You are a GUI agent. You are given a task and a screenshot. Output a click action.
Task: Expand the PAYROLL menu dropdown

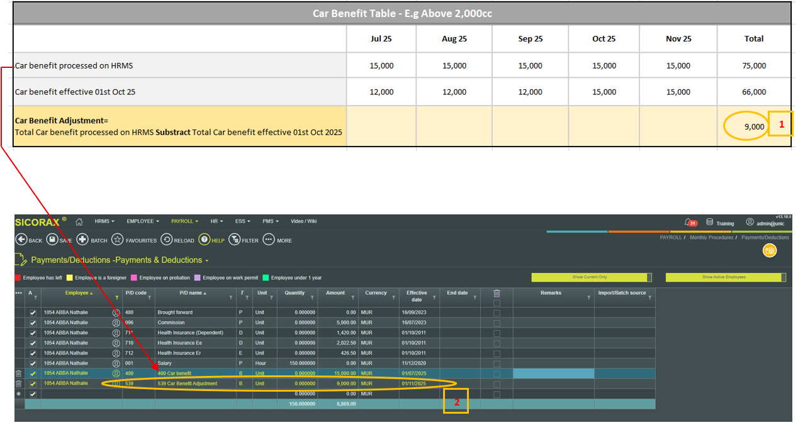[184, 221]
